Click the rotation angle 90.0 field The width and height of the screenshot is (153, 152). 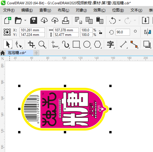click(123, 32)
